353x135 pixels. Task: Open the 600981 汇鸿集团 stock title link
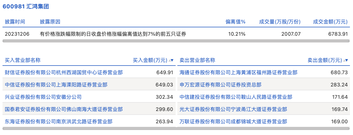point(26,7)
